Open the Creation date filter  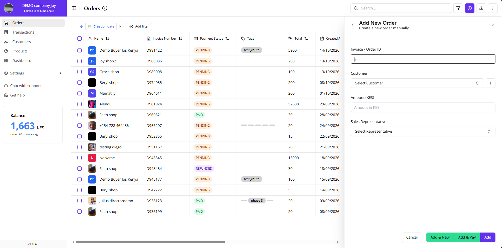(101, 26)
